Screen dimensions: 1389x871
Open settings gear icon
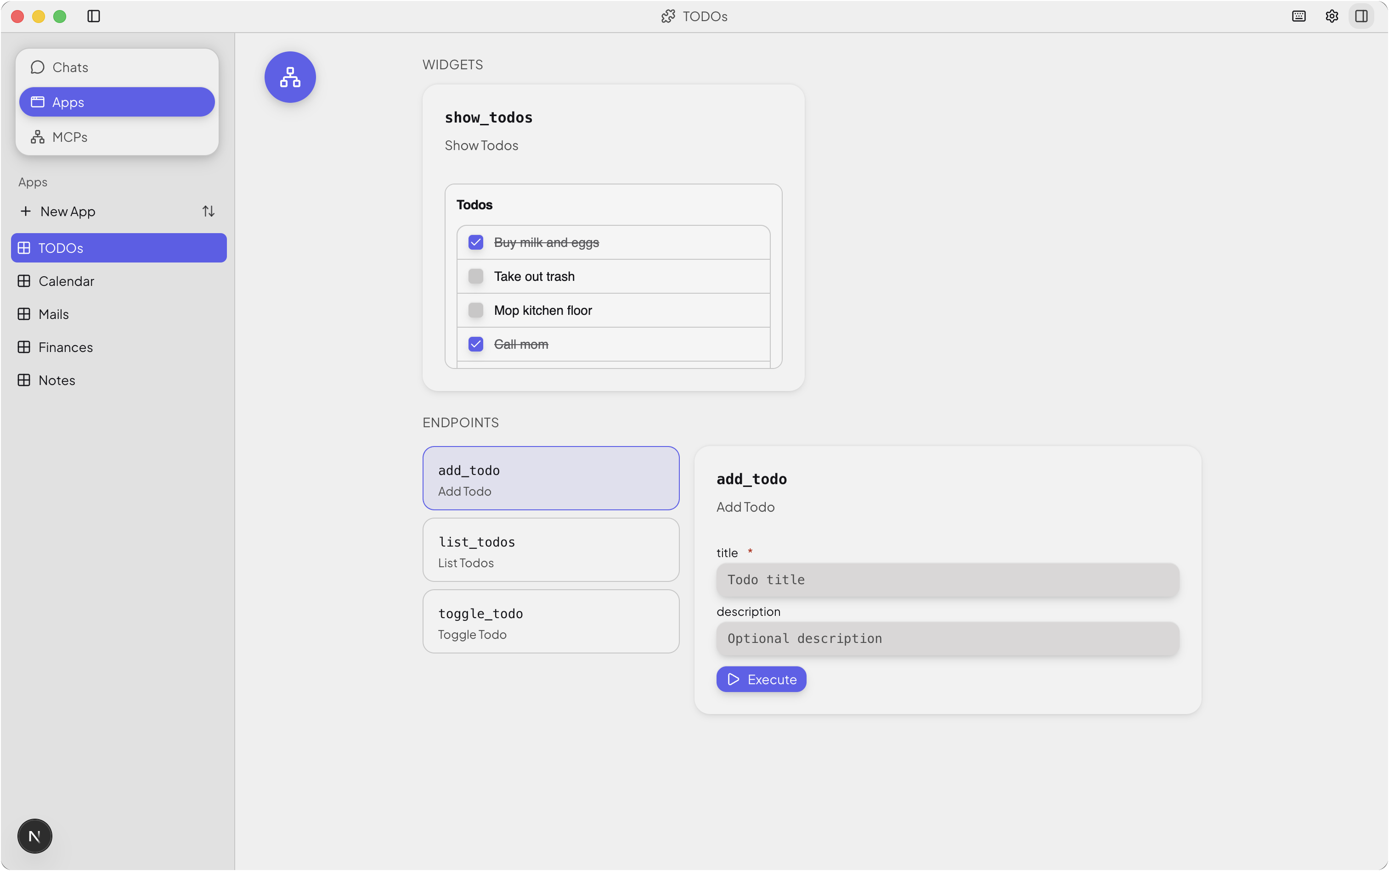1331,16
